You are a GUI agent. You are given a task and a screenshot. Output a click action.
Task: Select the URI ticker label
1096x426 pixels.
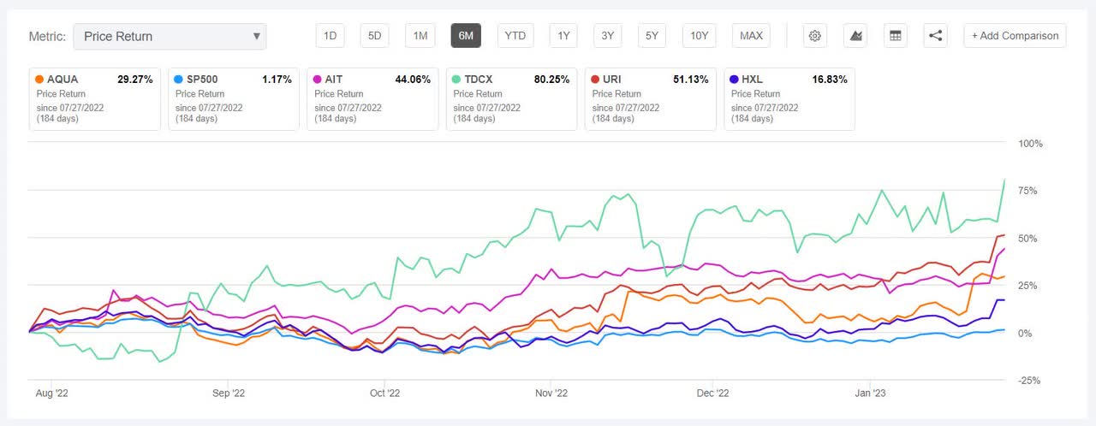point(614,80)
